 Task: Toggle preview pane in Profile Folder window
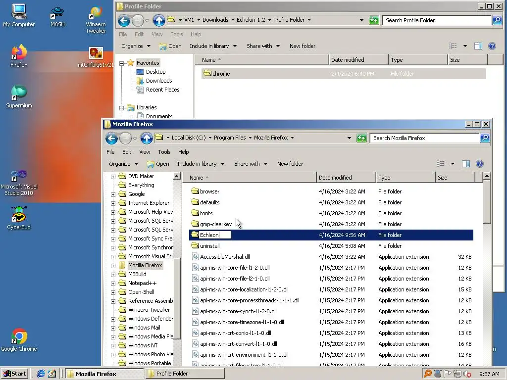tap(478, 46)
